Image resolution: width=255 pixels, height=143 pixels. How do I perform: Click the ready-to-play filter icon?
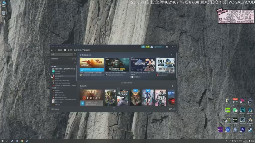75,59
